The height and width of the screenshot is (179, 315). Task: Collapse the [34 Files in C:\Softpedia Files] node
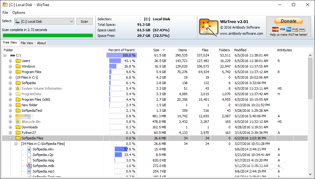coord(16,144)
